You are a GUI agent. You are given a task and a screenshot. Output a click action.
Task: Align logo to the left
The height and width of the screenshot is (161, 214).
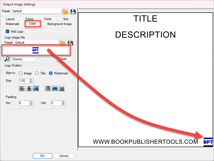pyautogui.click(x=22, y=89)
